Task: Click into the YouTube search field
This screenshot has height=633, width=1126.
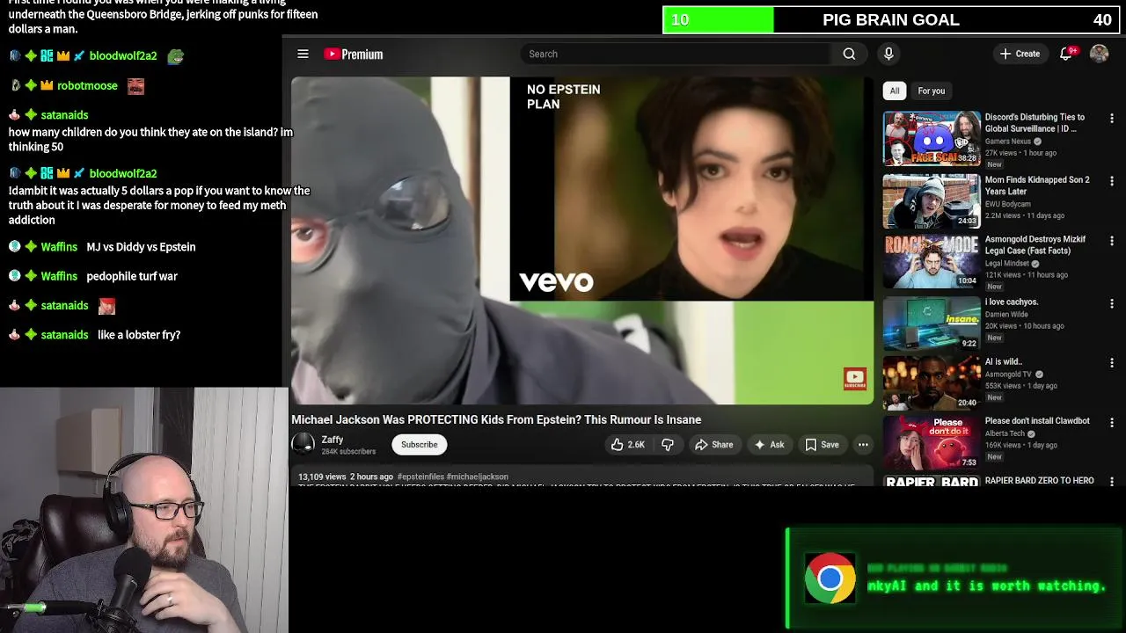Action: click(x=677, y=54)
